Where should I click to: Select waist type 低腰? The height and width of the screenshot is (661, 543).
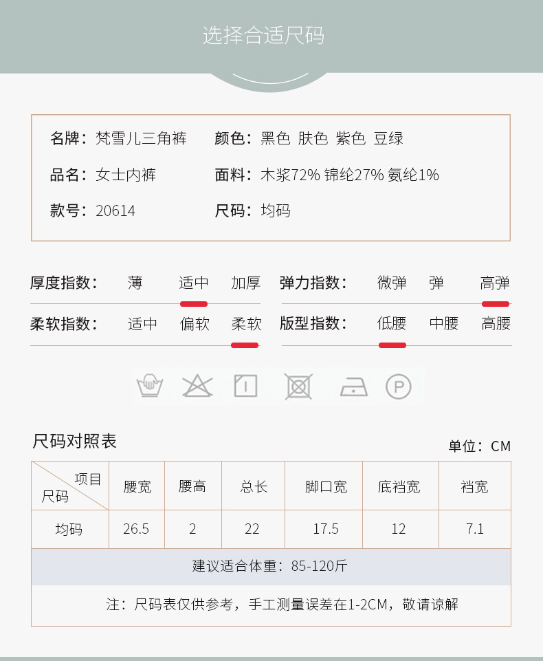(x=392, y=324)
